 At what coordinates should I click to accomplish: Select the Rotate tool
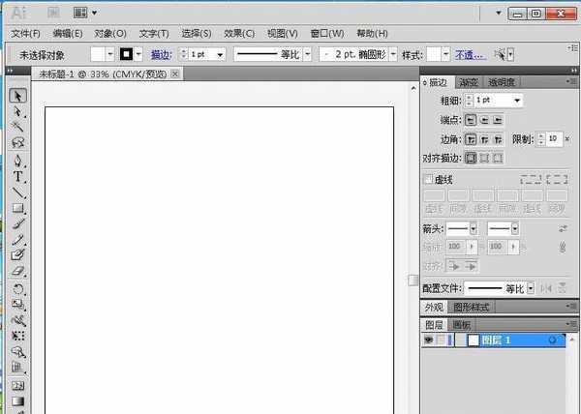point(17,288)
